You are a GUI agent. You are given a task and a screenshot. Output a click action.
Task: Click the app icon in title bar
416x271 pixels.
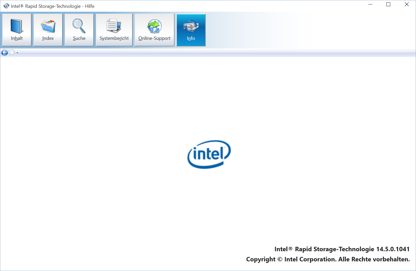click(6, 6)
